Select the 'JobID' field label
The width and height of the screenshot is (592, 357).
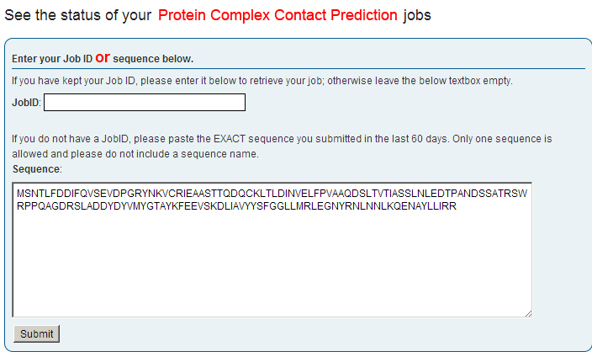(26, 103)
